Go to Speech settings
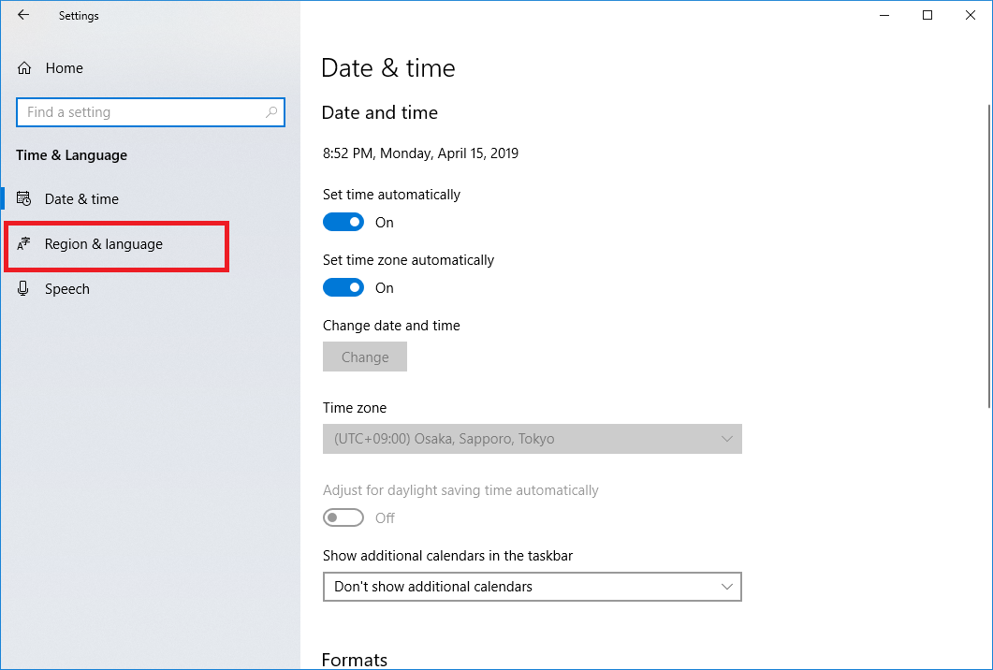 coord(150,289)
